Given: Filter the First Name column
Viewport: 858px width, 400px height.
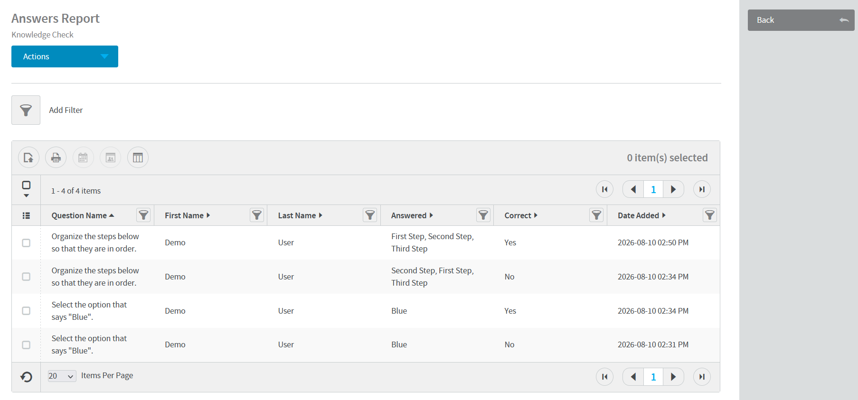Looking at the screenshot, I should 257,215.
